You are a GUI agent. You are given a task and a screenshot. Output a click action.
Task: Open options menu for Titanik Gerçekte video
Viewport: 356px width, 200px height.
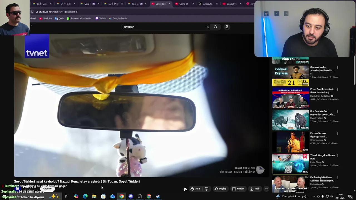(x=338, y=156)
